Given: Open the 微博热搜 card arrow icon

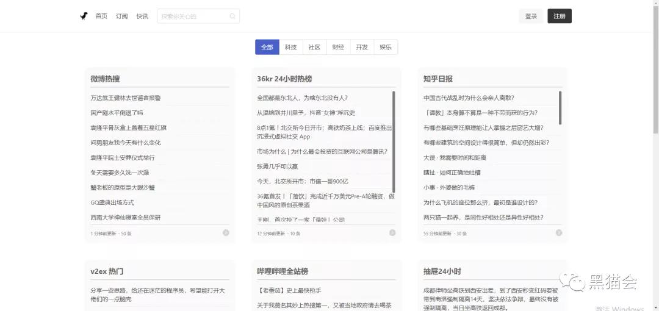Looking at the screenshot, I should (226, 233).
